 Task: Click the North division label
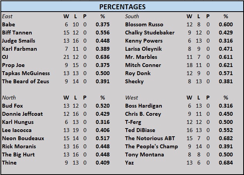[9, 98]
